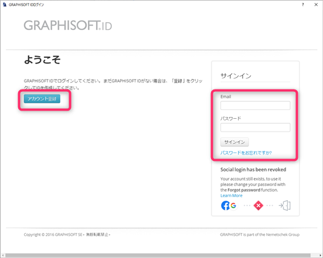323x258 pixels.
Task: Click the sign-in door arrow icon
Action: 285,205
